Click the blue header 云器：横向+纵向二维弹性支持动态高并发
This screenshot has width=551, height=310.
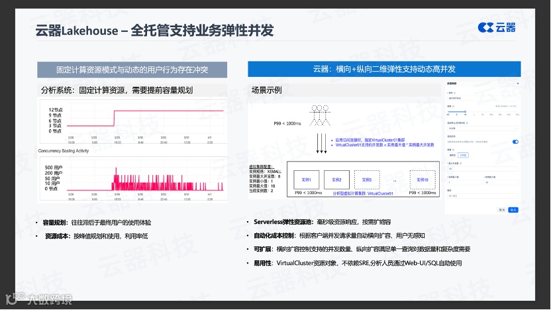[x=384, y=69]
